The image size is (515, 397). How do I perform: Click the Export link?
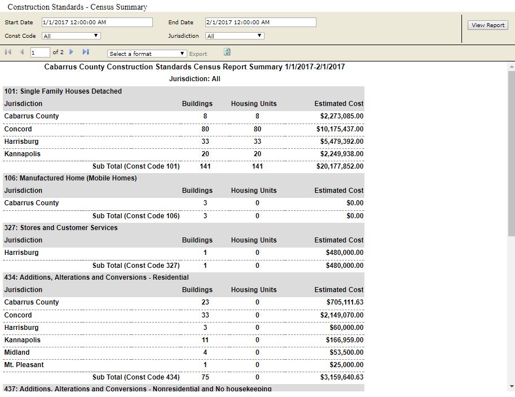(x=198, y=54)
